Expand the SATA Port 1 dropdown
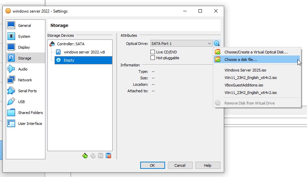This screenshot has height=177, width=307. [181, 44]
